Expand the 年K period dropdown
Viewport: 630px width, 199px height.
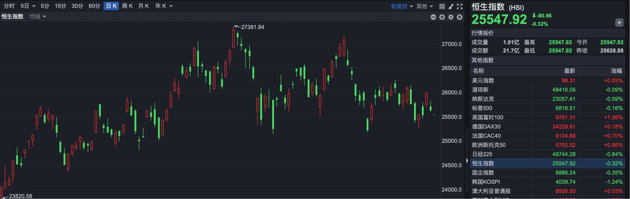[163, 6]
